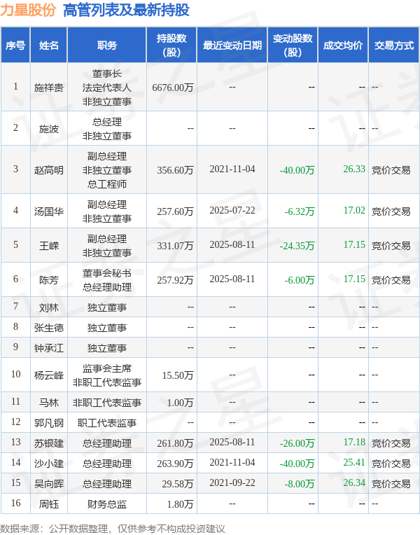Image resolution: width=420 pixels, height=535 pixels.
Task: Select the name 沙小建
Action: pyautogui.click(x=49, y=464)
